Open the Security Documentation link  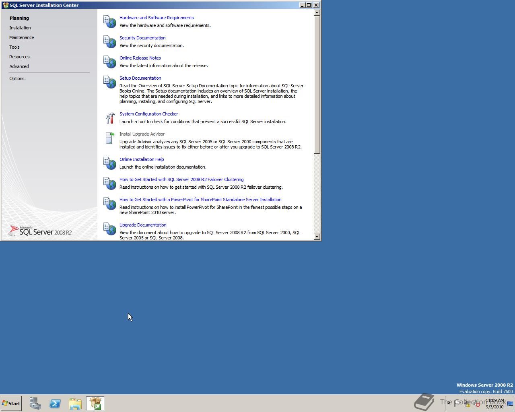(142, 38)
